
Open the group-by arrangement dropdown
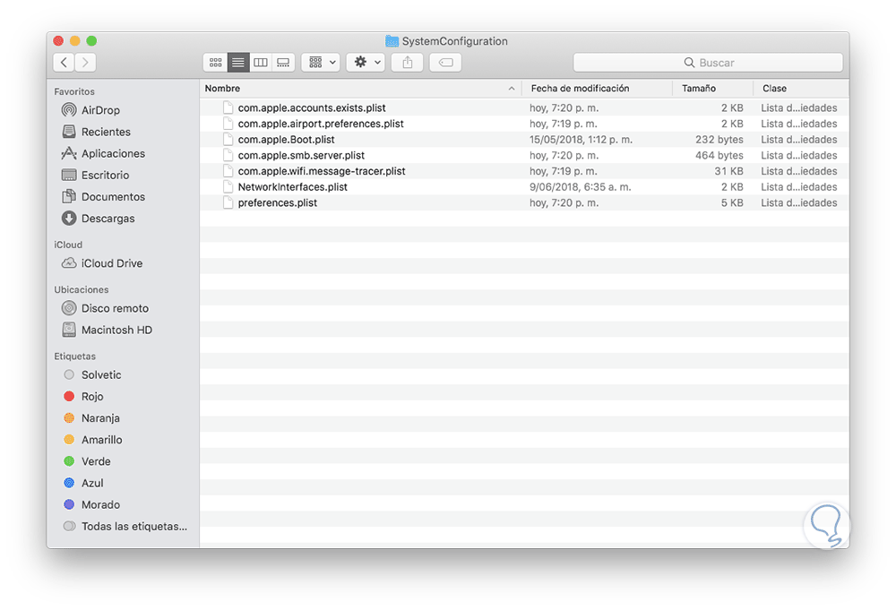(x=321, y=63)
